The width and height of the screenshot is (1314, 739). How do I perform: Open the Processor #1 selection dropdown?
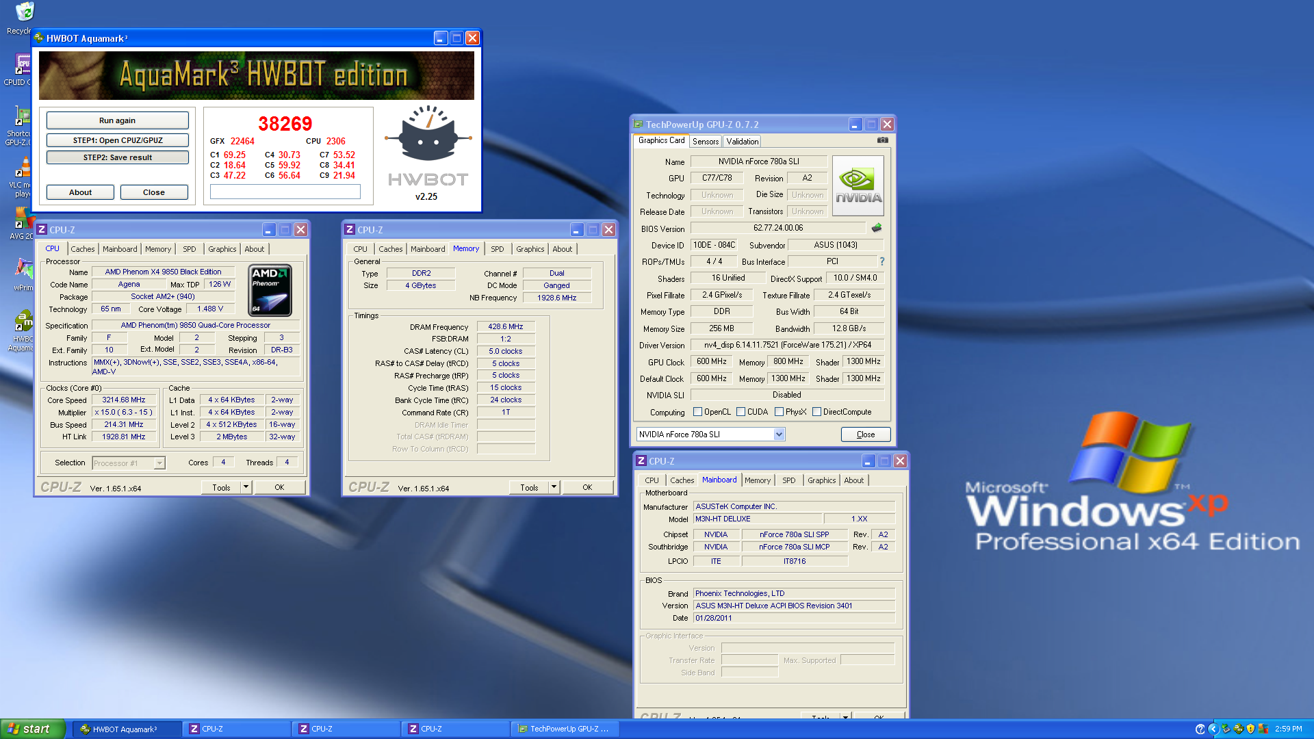point(159,463)
